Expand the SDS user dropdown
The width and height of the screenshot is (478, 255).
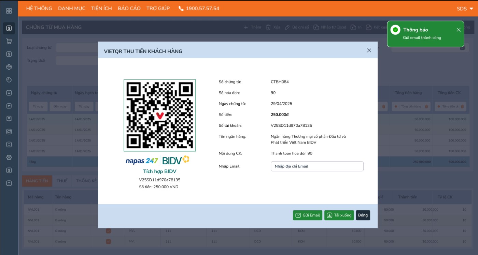pos(465,9)
